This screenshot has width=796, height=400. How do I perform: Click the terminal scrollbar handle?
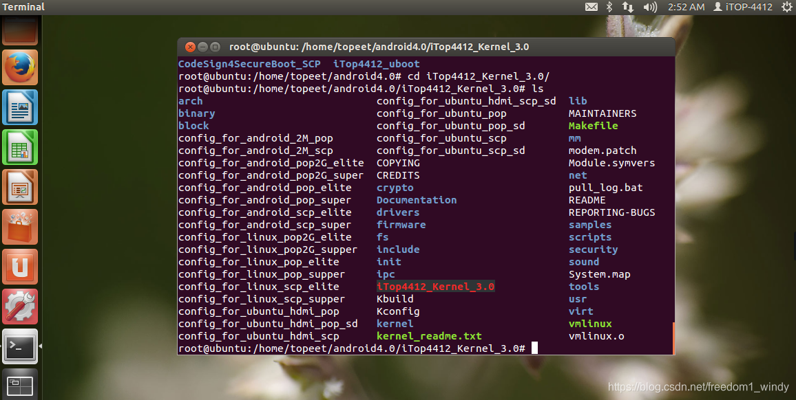tap(673, 338)
